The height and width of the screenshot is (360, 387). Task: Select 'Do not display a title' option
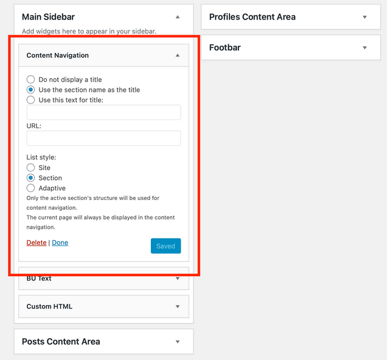pos(31,80)
